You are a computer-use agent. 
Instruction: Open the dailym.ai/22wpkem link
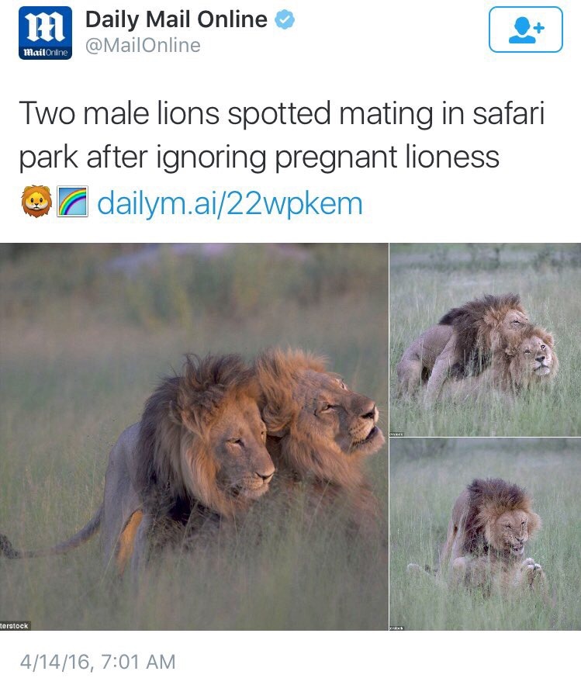(230, 203)
